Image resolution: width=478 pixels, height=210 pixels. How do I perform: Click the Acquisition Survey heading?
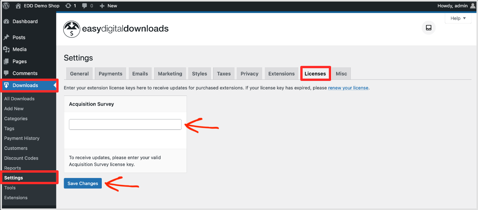point(91,104)
